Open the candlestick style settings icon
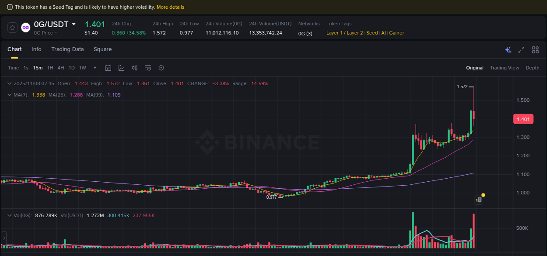 tap(134, 68)
